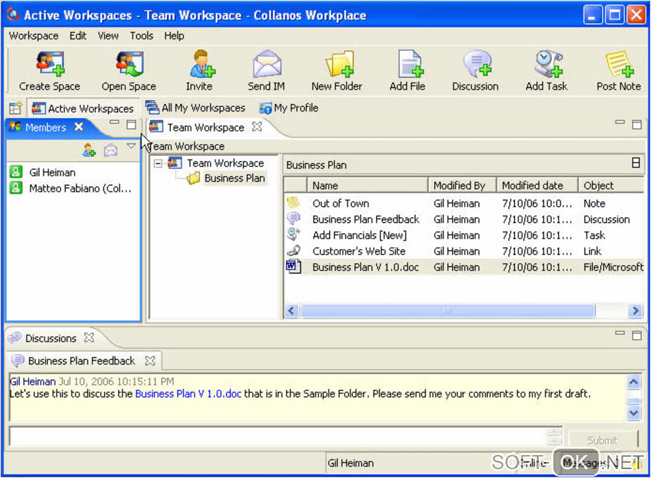Open the Tools menu
The height and width of the screenshot is (478, 651).
pos(142,36)
